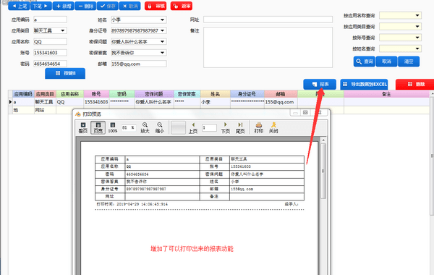
Task: Click the blue grid button below password field
Action: (65, 73)
